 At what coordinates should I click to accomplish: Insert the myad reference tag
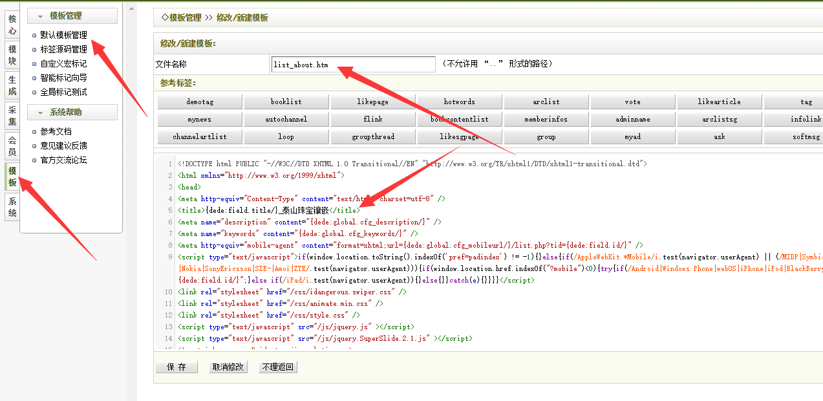tap(633, 136)
